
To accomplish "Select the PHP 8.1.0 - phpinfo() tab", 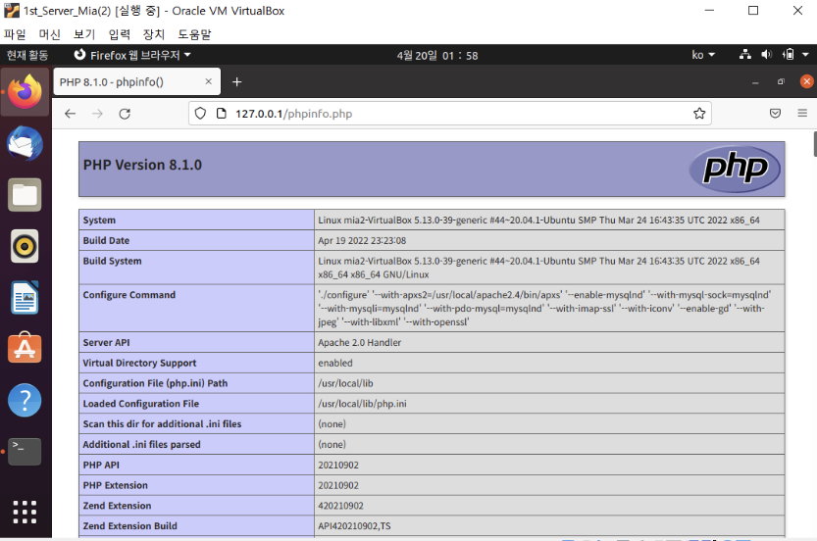I will pos(136,81).
